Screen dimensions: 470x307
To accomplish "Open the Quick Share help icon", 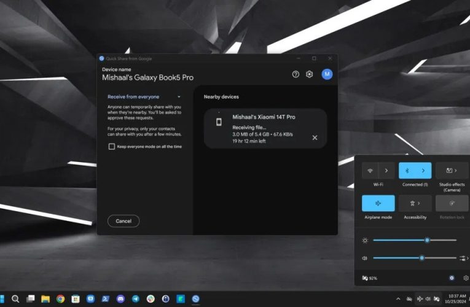I will [x=296, y=74].
